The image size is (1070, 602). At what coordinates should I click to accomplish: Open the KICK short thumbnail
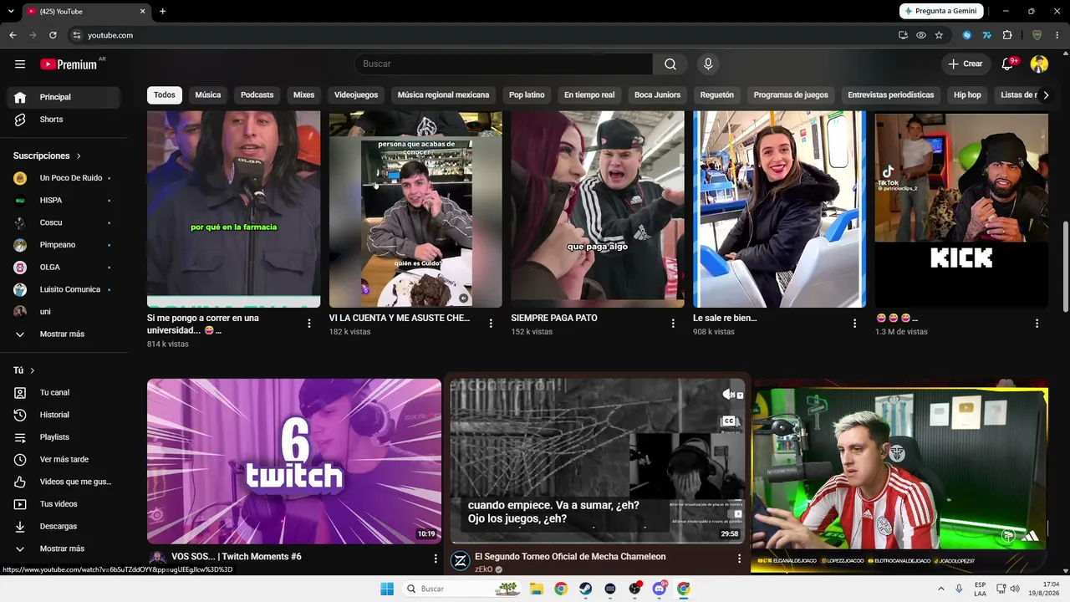coord(961,210)
